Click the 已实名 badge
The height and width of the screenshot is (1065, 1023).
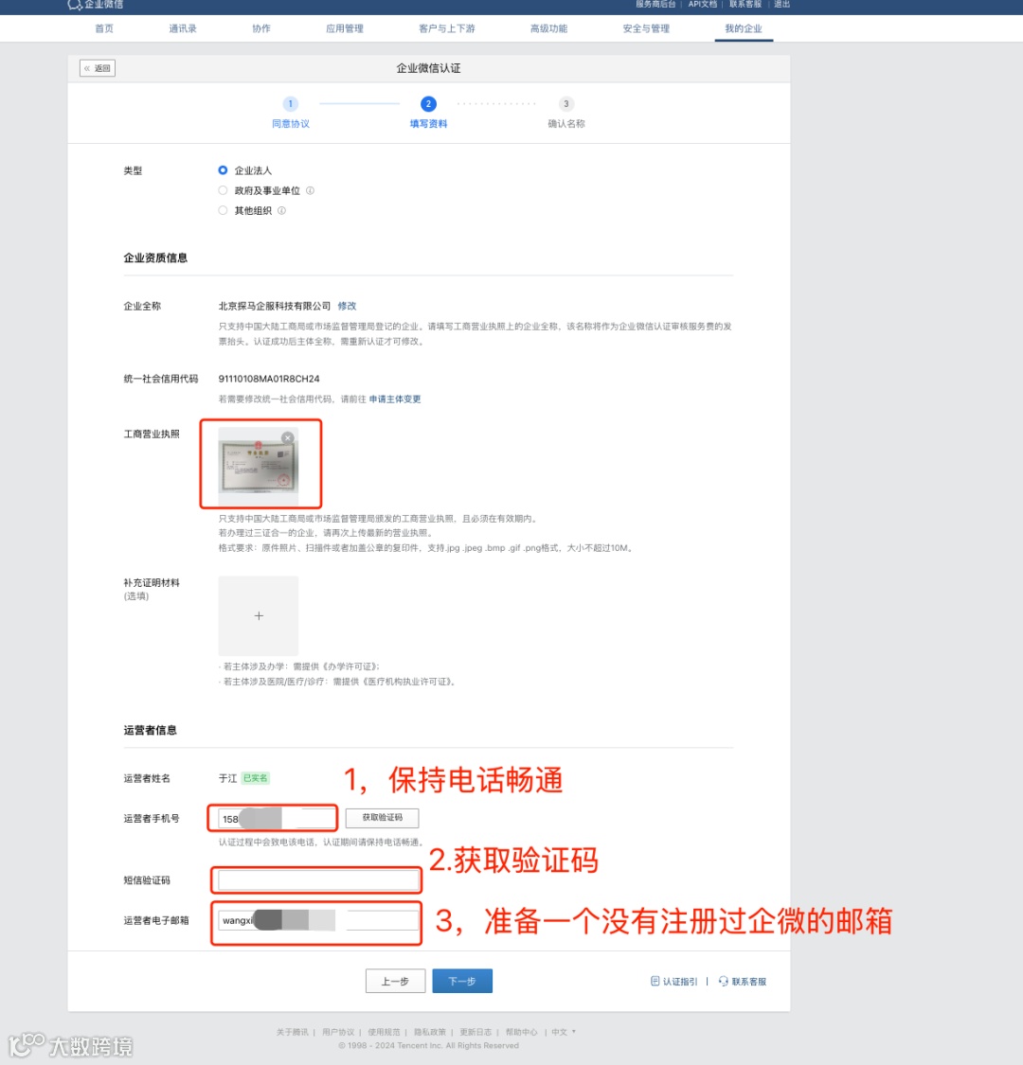click(256, 778)
